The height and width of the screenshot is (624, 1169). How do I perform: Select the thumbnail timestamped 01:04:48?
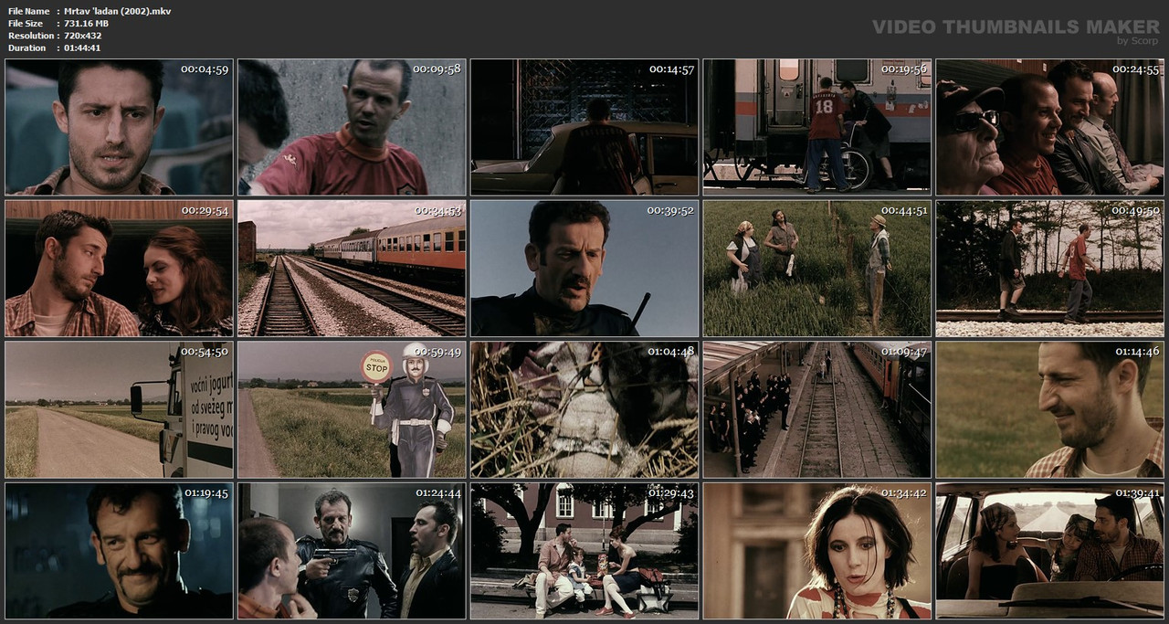click(x=584, y=410)
